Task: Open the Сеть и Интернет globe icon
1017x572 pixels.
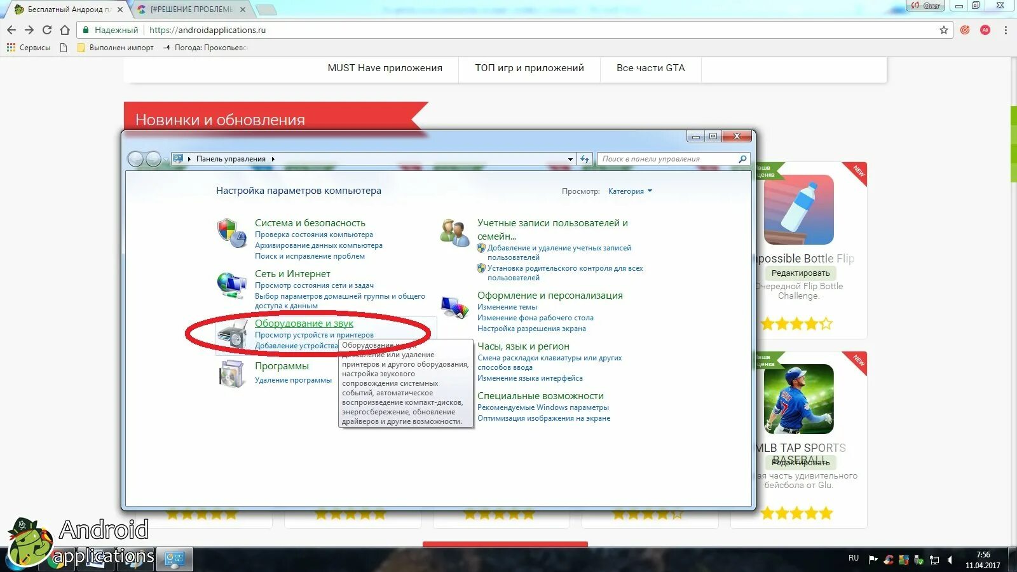Action: point(231,285)
